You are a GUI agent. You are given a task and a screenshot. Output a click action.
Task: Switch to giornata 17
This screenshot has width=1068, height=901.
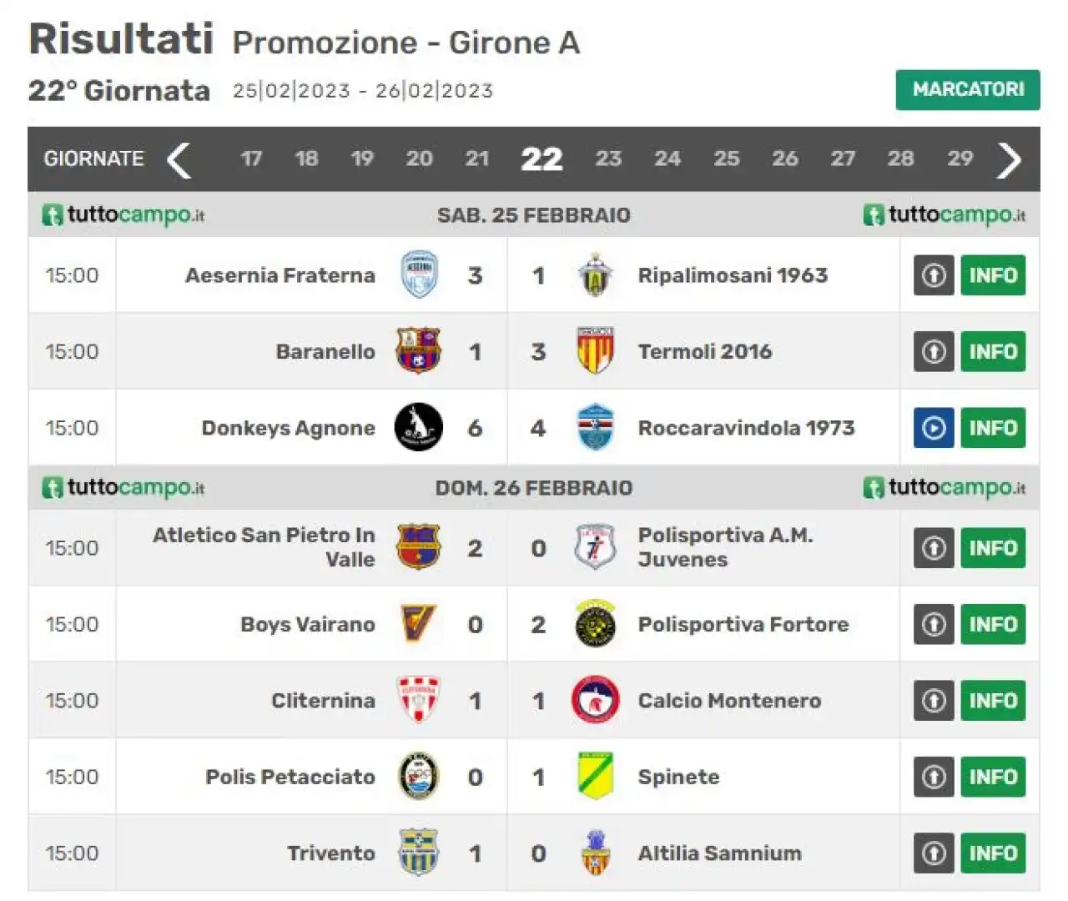point(251,159)
